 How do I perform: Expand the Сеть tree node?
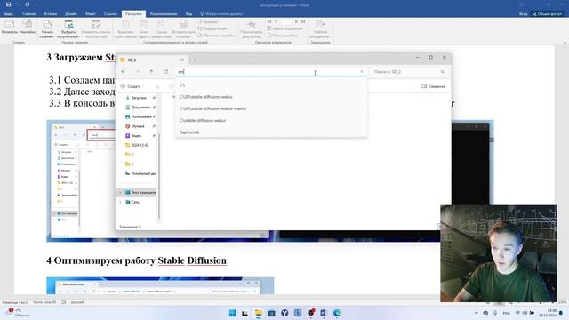click(121, 202)
